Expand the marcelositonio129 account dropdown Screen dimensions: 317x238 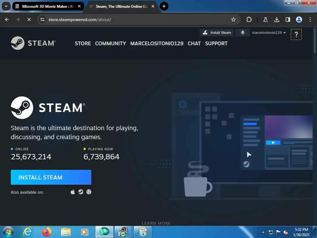coord(269,33)
